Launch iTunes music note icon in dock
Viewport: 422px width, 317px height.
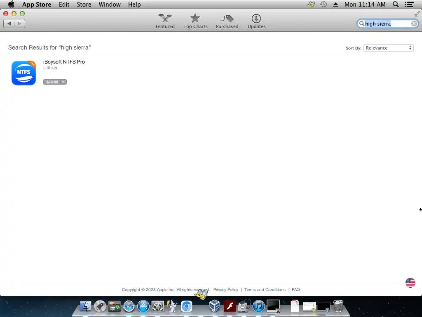[x=259, y=306]
